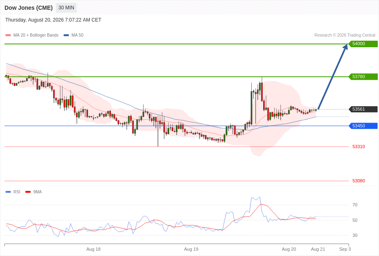379x256 pixels.
Task: Click the RSI 70 level label
Action: [355, 205]
